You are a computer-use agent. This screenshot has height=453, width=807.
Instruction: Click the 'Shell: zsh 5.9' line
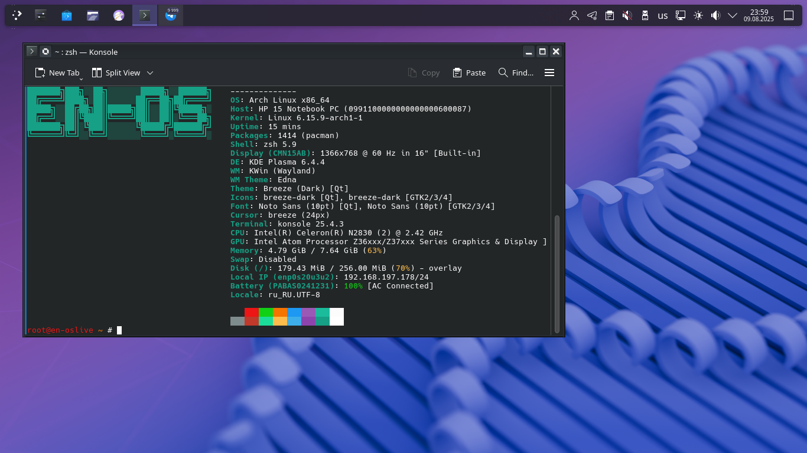[263, 145]
